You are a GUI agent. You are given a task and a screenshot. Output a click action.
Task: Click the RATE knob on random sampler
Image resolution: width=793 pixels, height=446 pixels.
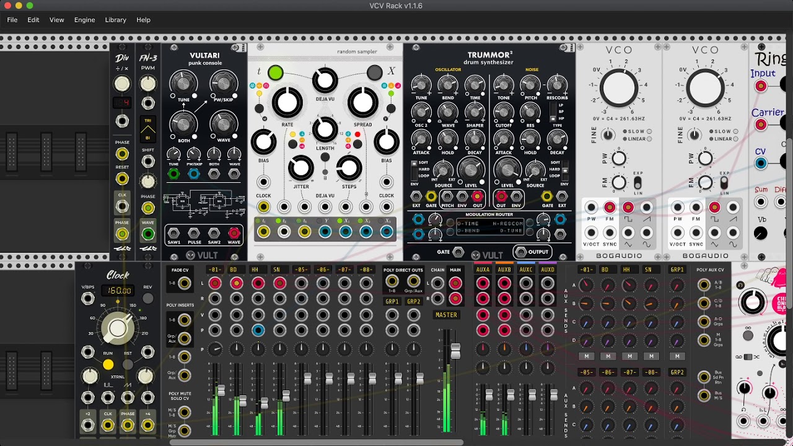287,102
